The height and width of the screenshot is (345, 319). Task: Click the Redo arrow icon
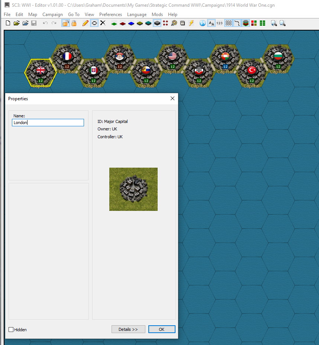pyautogui.click(x=54, y=23)
